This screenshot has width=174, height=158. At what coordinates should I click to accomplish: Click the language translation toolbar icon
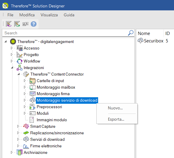pyautogui.click(x=25, y=24)
